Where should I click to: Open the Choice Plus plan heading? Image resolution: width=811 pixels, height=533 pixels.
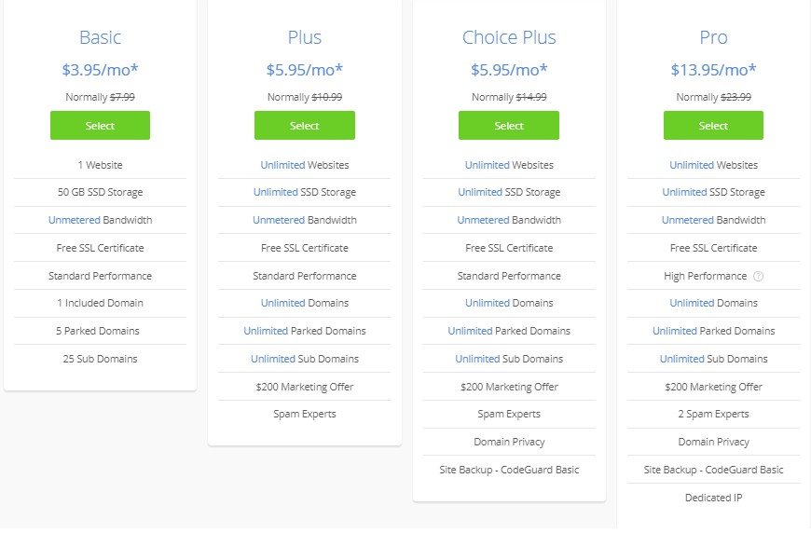click(509, 37)
